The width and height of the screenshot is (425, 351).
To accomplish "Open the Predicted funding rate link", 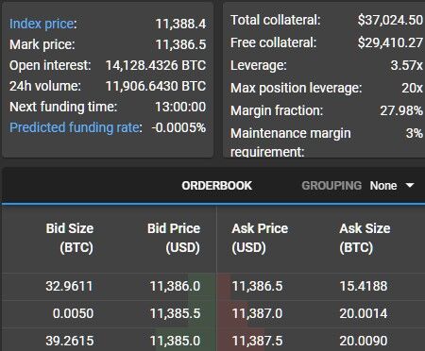I will [x=75, y=127].
